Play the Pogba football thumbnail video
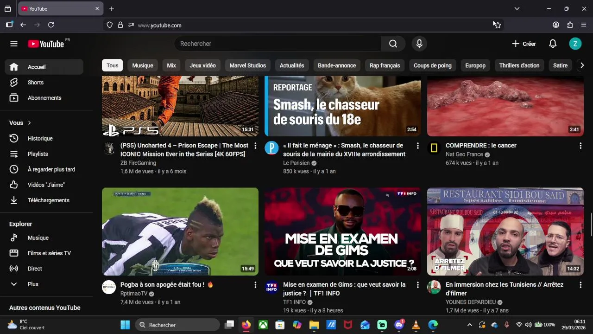The width and height of the screenshot is (593, 334). click(180, 231)
